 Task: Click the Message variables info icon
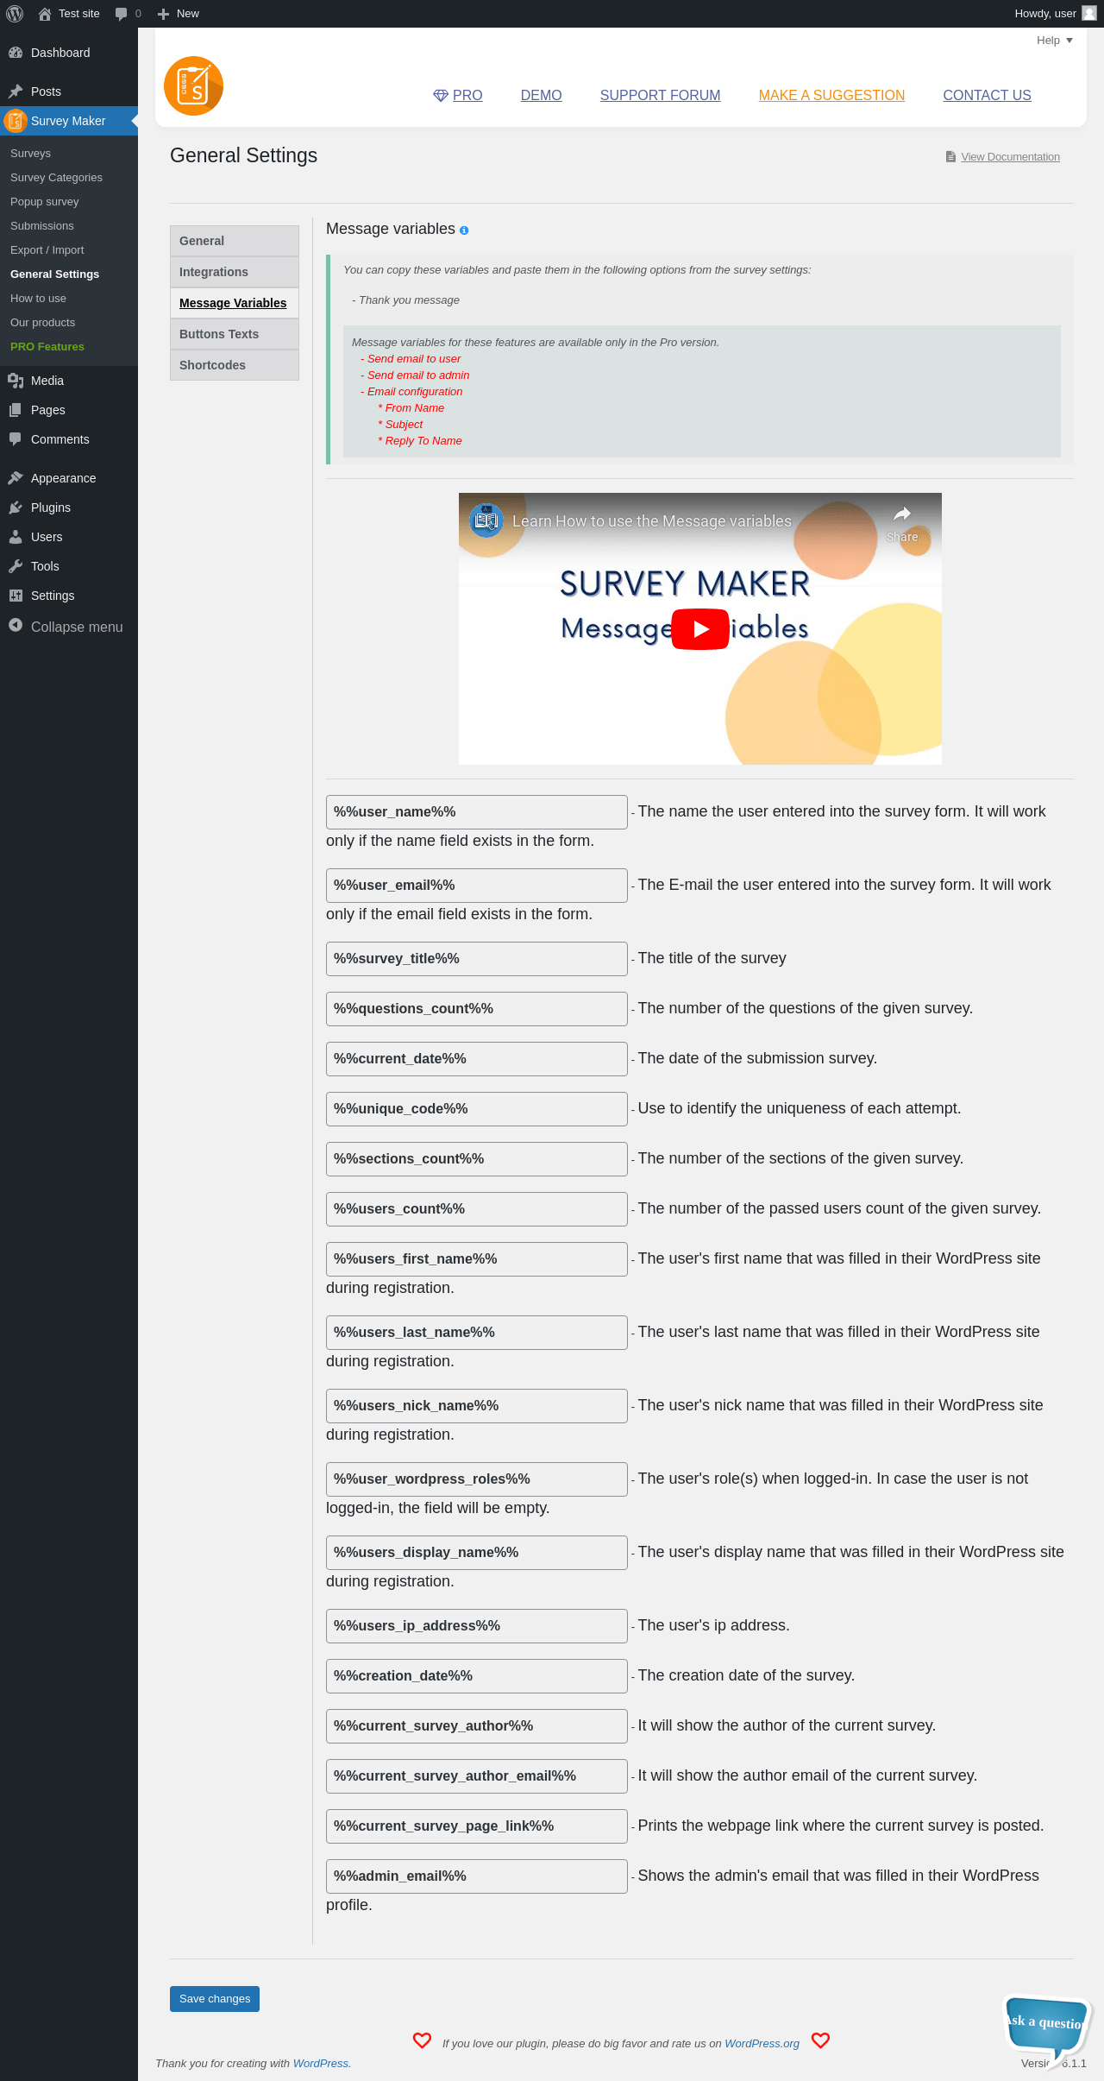[x=464, y=230]
